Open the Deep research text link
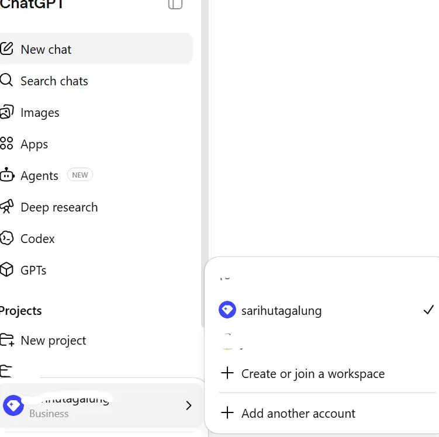The height and width of the screenshot is (437, 439). pos(59,207)
